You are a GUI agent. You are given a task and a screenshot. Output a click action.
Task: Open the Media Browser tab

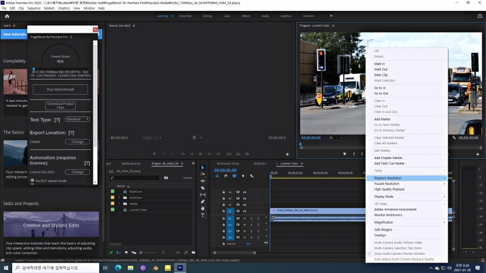[x=131, y=164]
